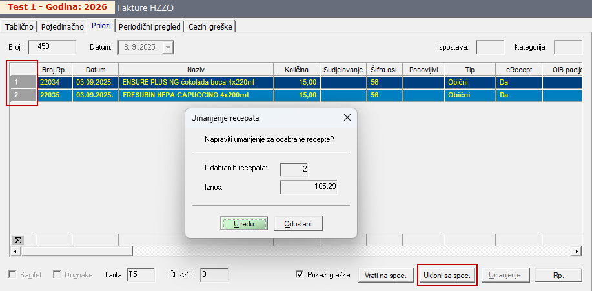Toggle the Prikaži greške checkbox
The width and height of the screenshot is (592, 291).
coord(300,274)
